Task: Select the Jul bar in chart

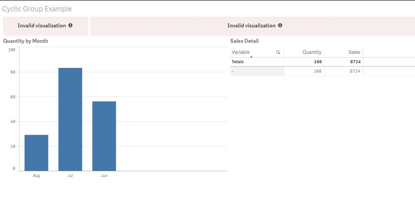Action: click(x=70, y=119)
